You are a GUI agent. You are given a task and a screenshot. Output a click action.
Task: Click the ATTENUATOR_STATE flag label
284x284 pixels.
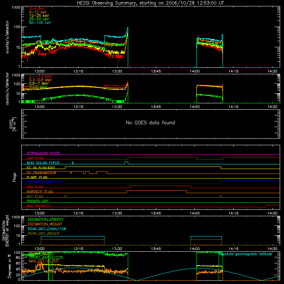pyautogui.click(x=43, y=153)
